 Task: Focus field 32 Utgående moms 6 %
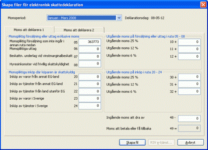click(189, 91)
